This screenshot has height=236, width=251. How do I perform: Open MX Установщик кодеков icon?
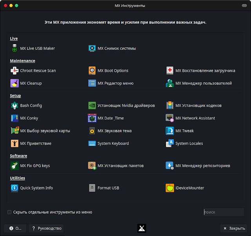click(170, 105)
